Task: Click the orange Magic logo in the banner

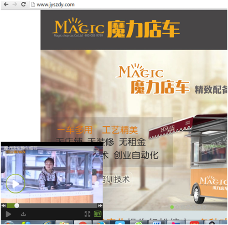Action: tap(140, 71)
